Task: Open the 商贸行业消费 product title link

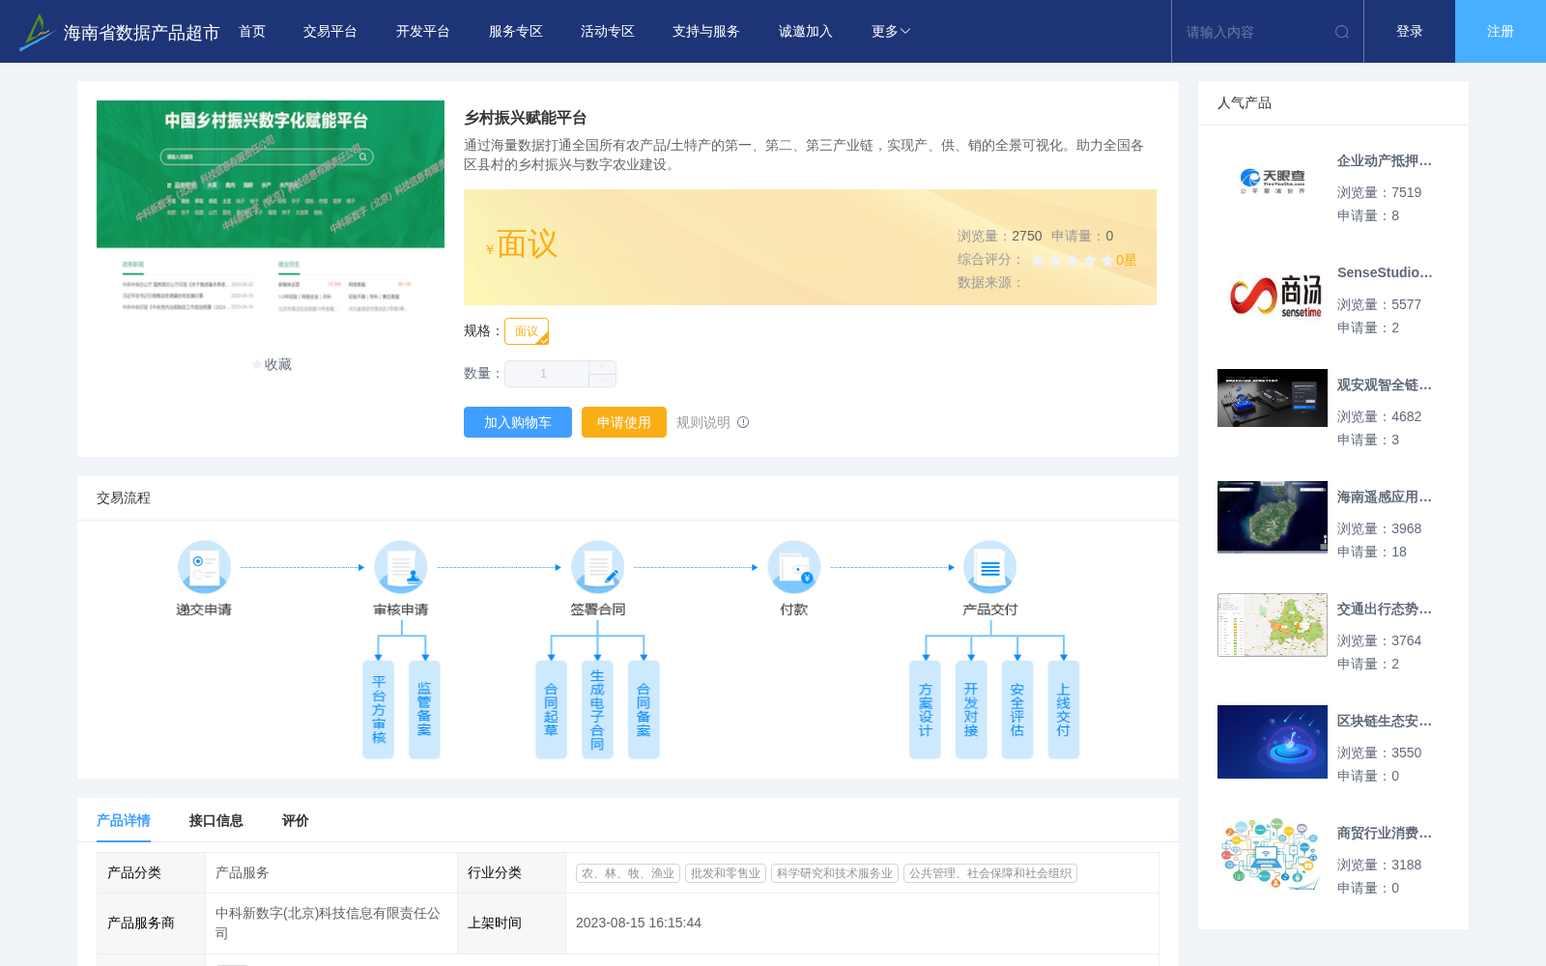Action: [1385, 834]
